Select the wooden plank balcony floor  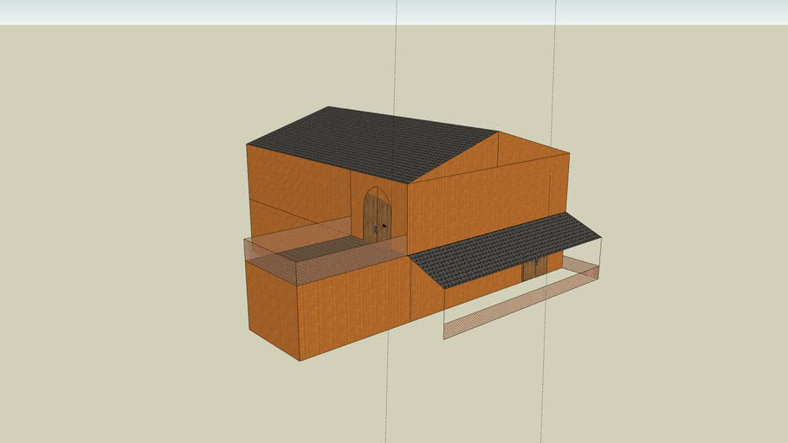click(x=320, y=251)
